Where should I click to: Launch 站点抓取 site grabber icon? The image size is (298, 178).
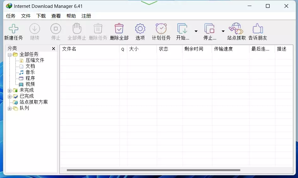[236, 29]
